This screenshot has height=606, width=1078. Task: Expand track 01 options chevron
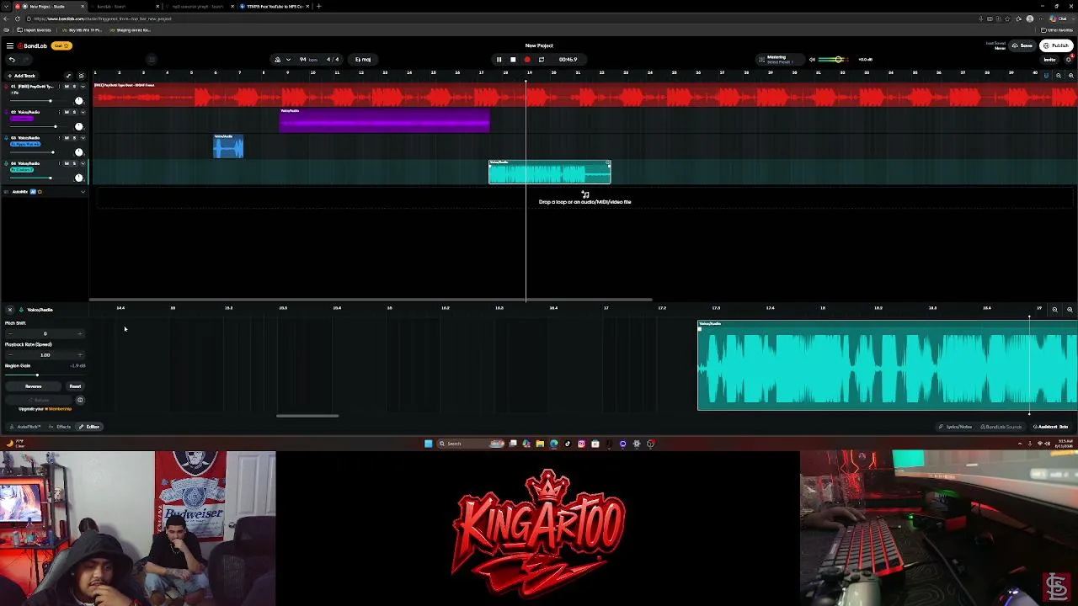(x=83, y=87)
